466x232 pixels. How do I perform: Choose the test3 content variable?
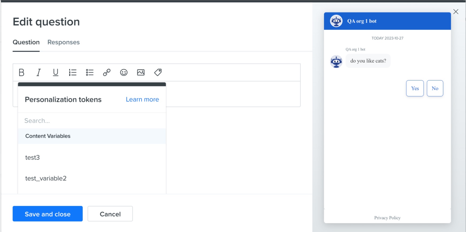[92, 157]
